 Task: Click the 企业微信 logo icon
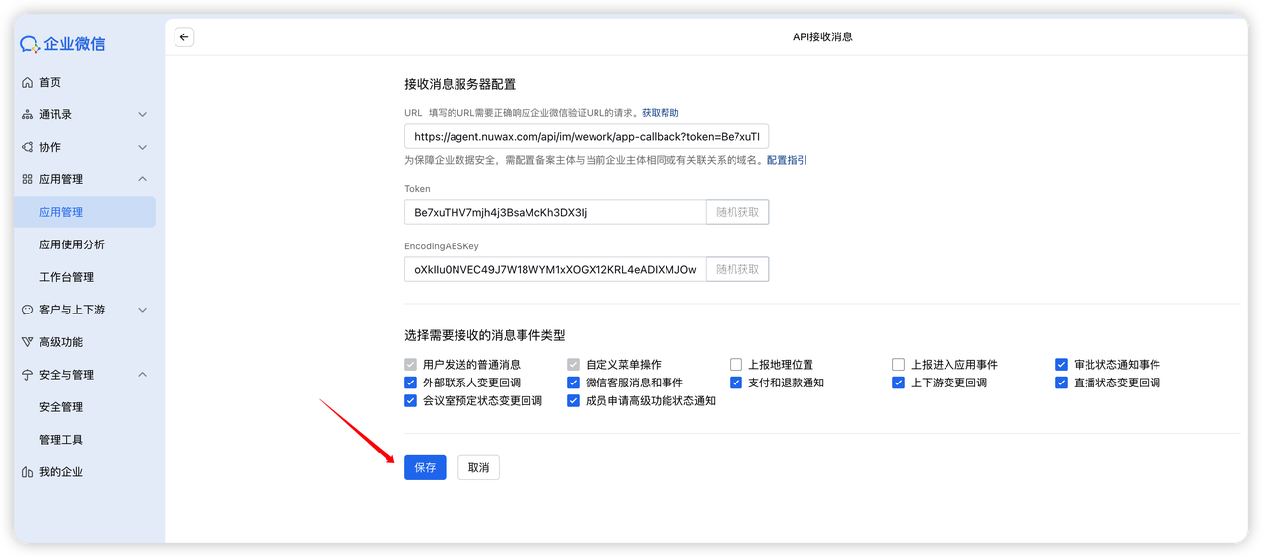click(31, 44)
